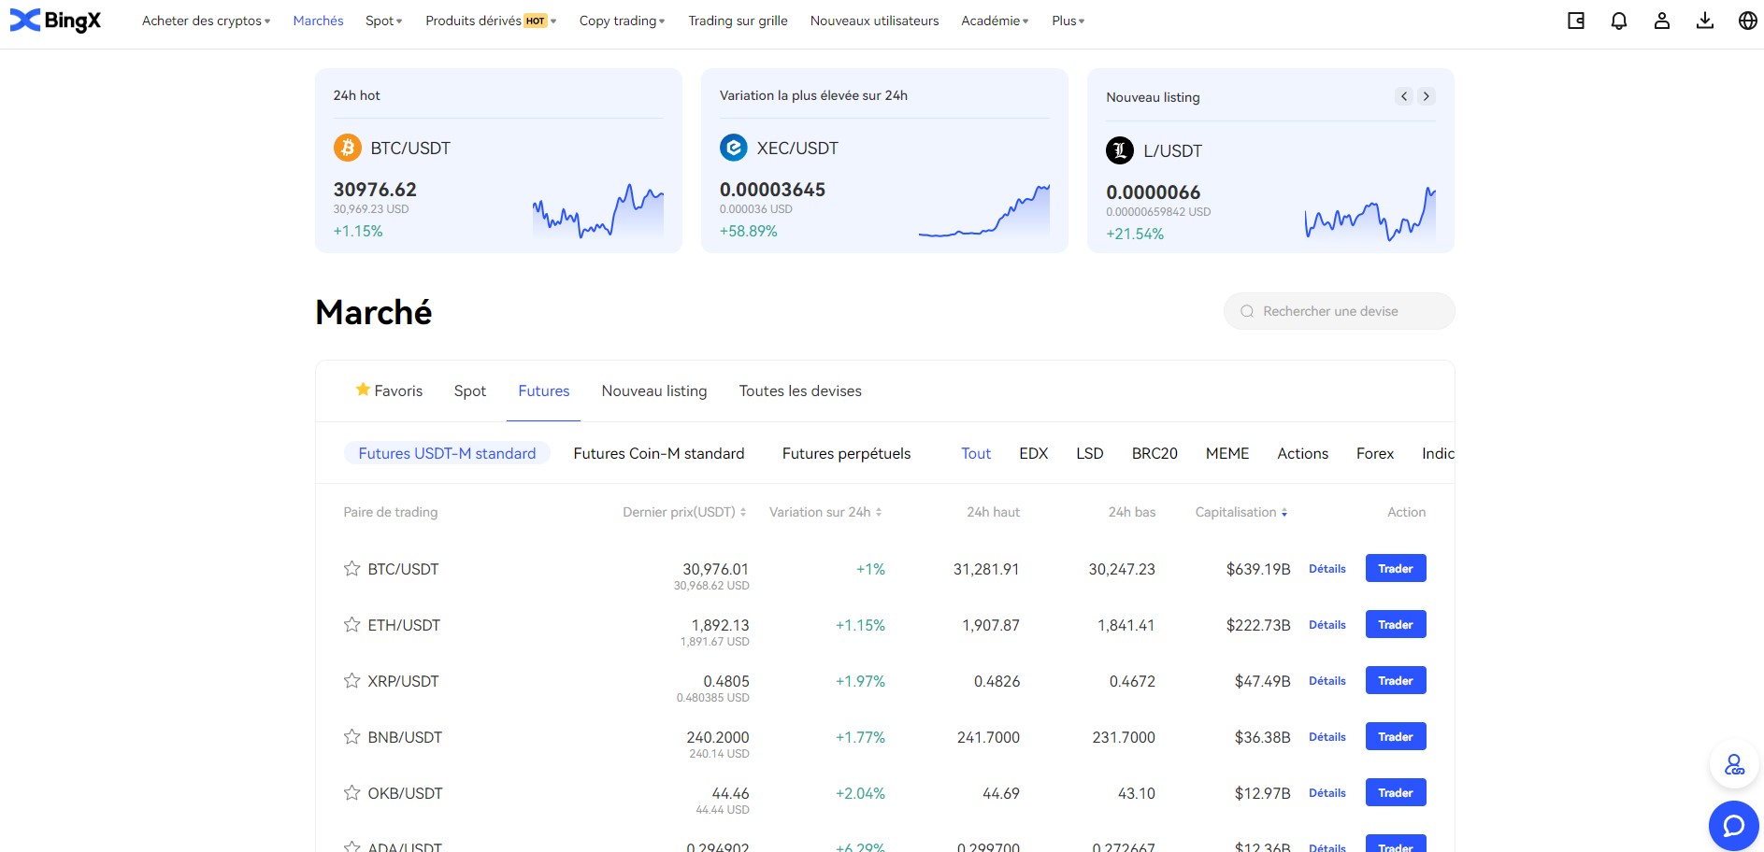Viewport: 1764px width, 852px height.
Task: Select the Futures tab
Action: pyautogui.click(x=544, y=390)
